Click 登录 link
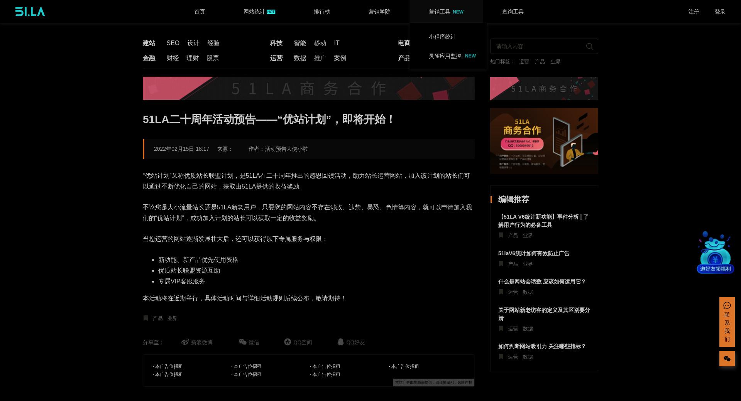Screen dimensions: 741x401 (x=720, y=12)
